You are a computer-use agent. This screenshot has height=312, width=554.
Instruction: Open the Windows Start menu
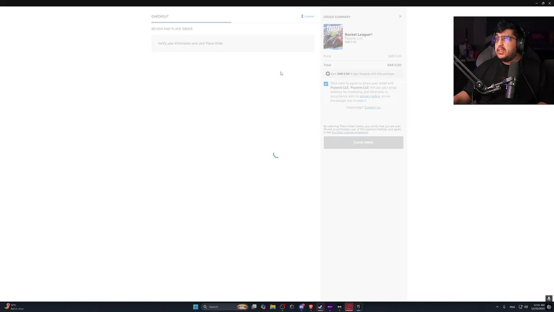click(x=196, y=307)
